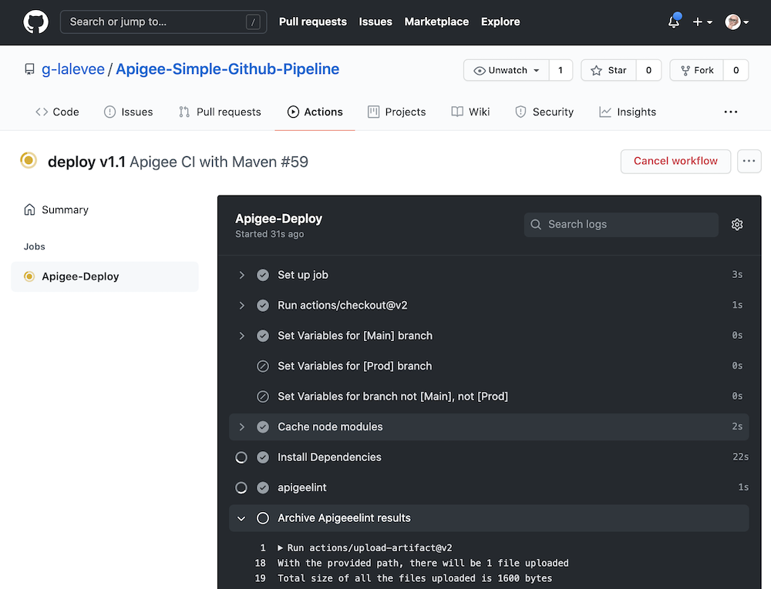Open the Unwatch dropdown
The image size is (771, 589).
pos(507,70)
